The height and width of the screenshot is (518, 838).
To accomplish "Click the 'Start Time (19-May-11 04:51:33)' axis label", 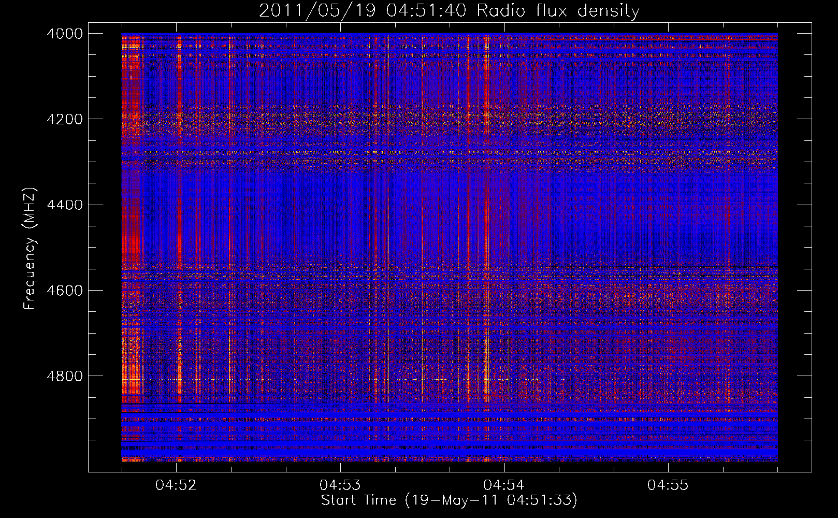I will (x=449, y=500).
